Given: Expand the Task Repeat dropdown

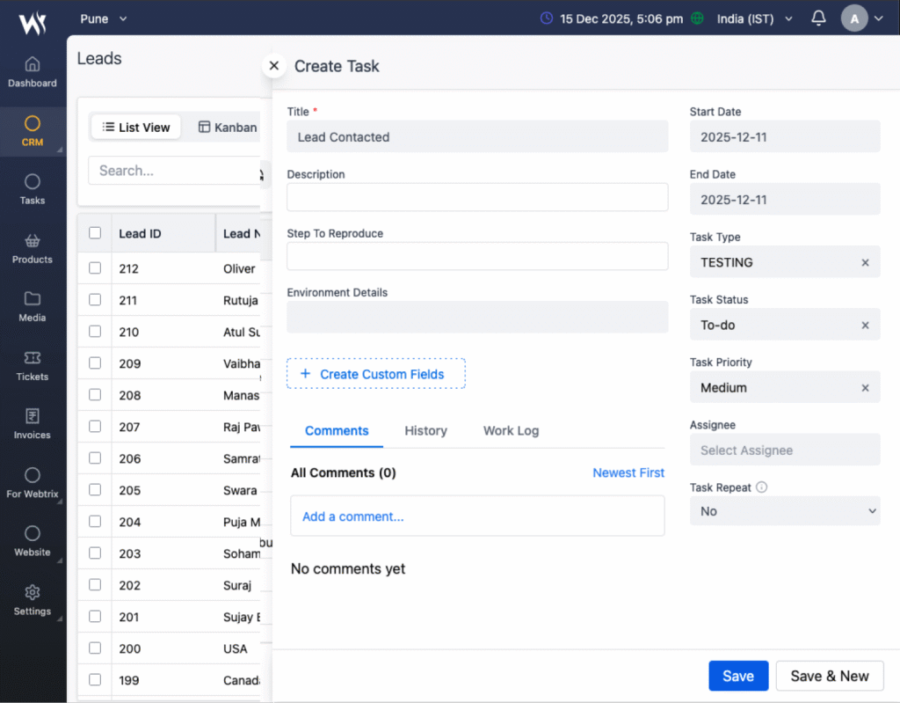Looking at the screenshot, I should [x=784, y=511].
